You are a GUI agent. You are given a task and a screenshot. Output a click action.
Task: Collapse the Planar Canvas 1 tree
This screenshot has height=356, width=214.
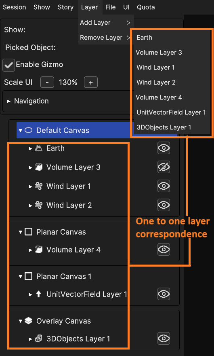[x=21, y=277]
